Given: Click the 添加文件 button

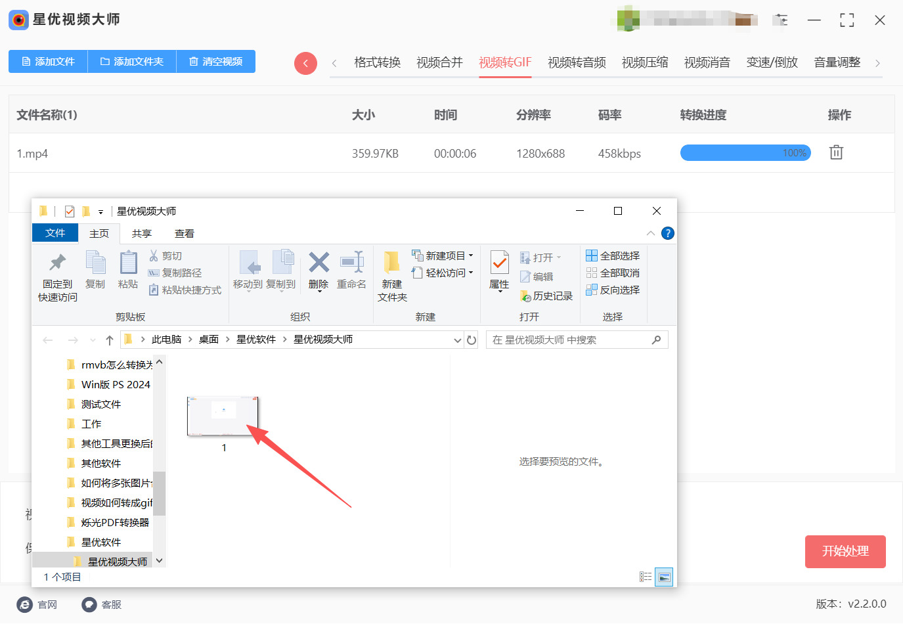Looking at the screenshot, I should (48, 61).
